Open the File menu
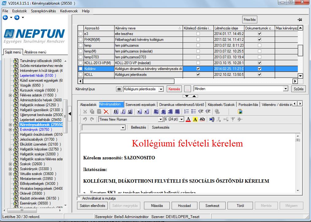Screen dimensions: 311x222 pyautogui.click(x=5, y=11)
